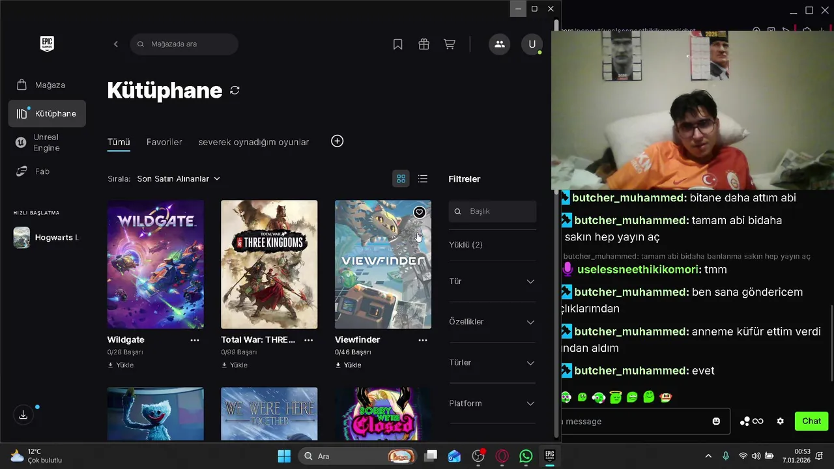Focus the Başlık filter search field
The height and width of the screenshot is (469, 834).
(x=492, y=211)
